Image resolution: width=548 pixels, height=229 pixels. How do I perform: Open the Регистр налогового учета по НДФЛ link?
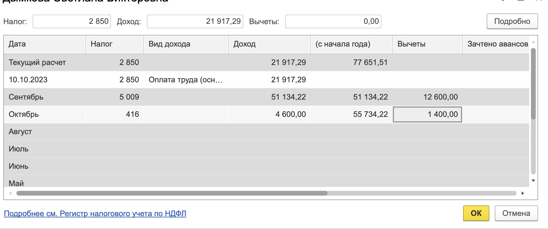95,213
